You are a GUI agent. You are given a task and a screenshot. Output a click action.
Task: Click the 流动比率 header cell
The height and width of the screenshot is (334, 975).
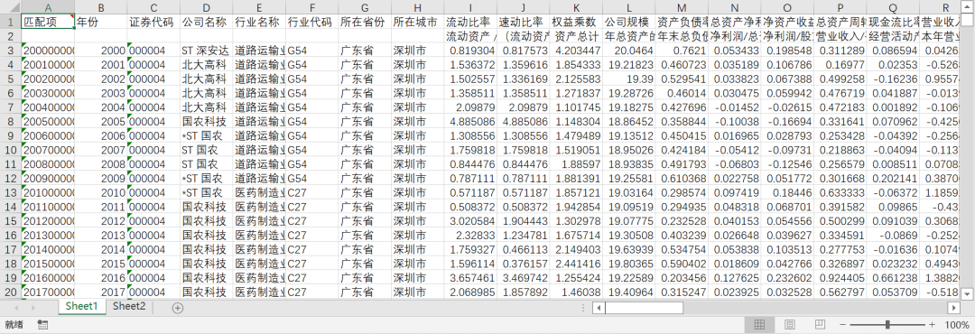(470, 21)
